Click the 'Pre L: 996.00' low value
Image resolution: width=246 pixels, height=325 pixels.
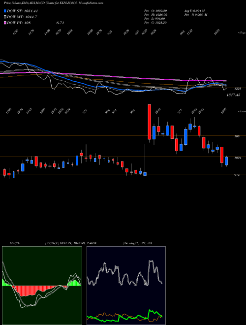click(x=155, y=19)
